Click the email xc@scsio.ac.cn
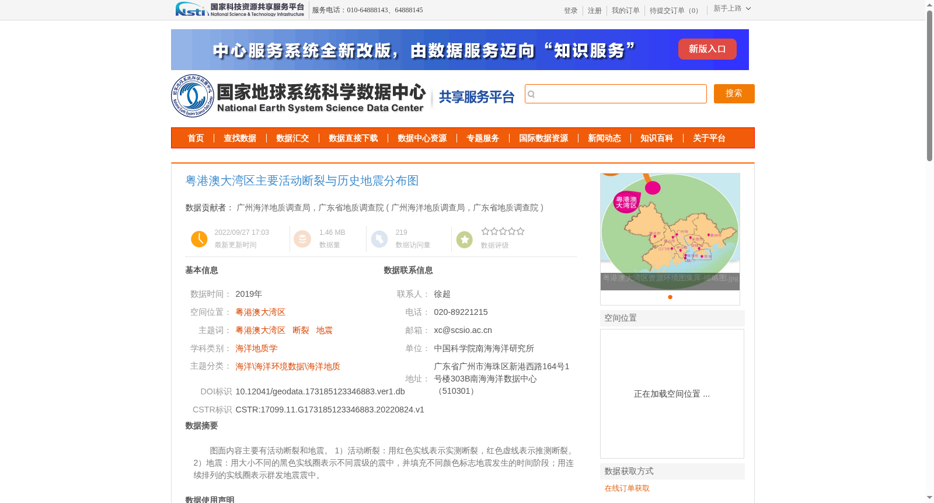934x503 pixels. (463, 331)
